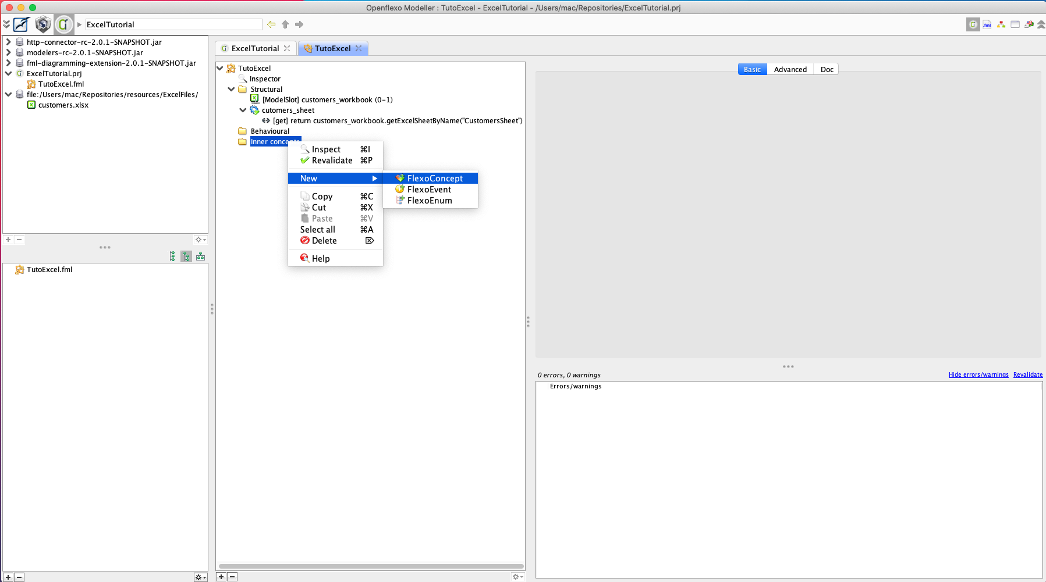The height and width of the screenshot is (582, 1046).
Task: Click the minus button below the TutoExcel tree
Action: [x=232, y=577]
